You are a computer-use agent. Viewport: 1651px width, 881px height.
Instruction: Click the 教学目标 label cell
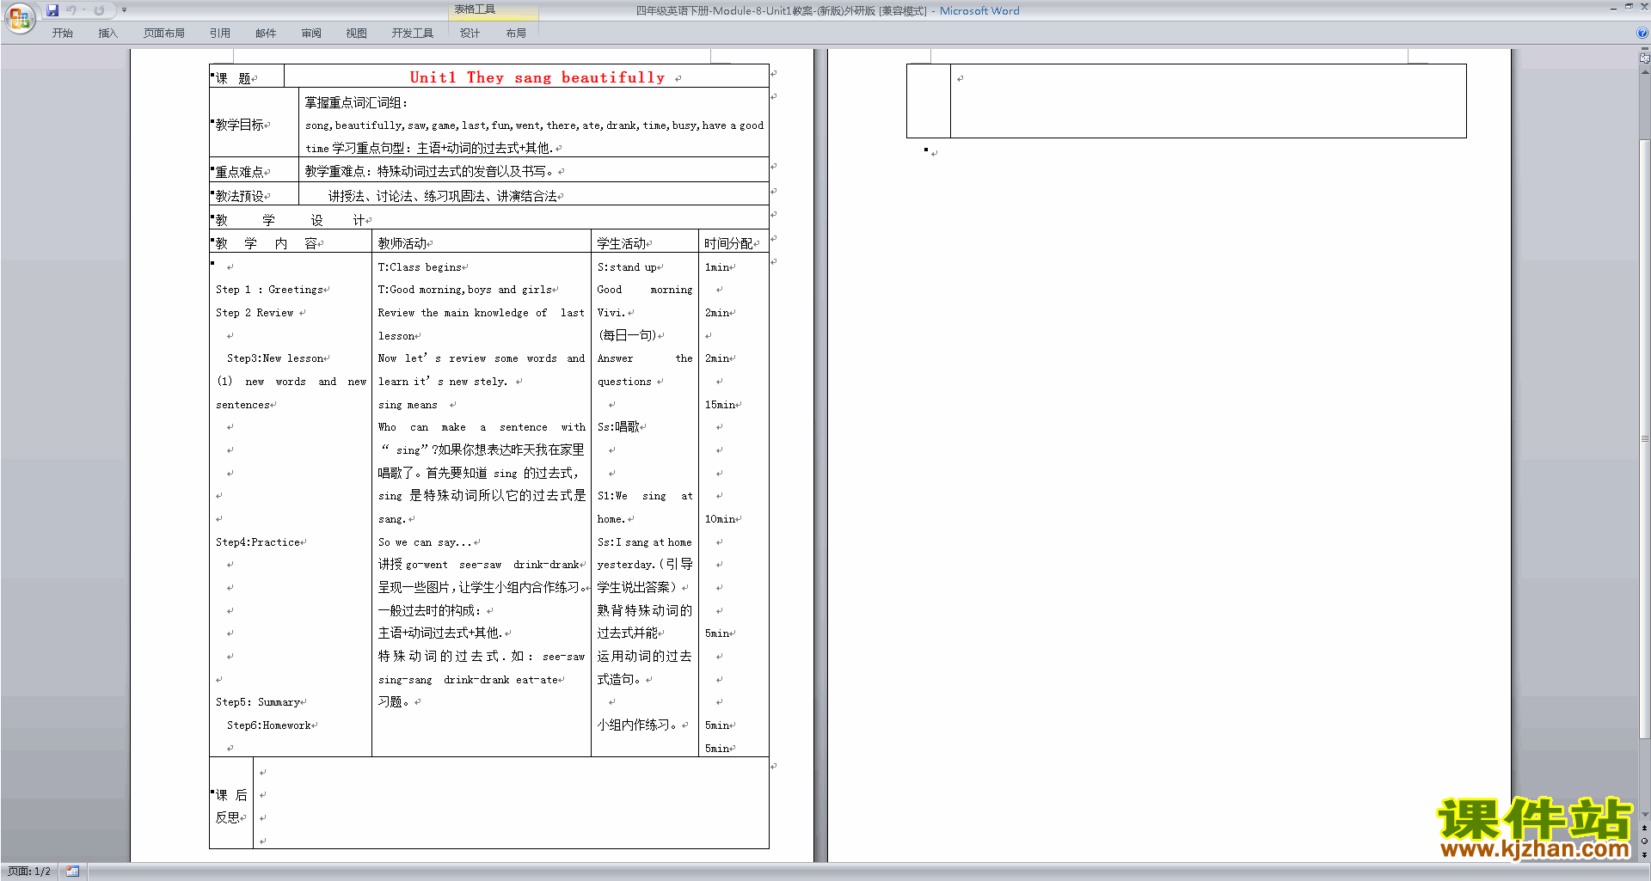[x=254, y=124]
